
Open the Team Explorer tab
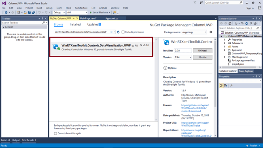click(x=246, y=71)
